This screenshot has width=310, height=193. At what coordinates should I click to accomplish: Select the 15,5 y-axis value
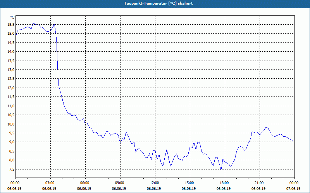coord(11,25)
